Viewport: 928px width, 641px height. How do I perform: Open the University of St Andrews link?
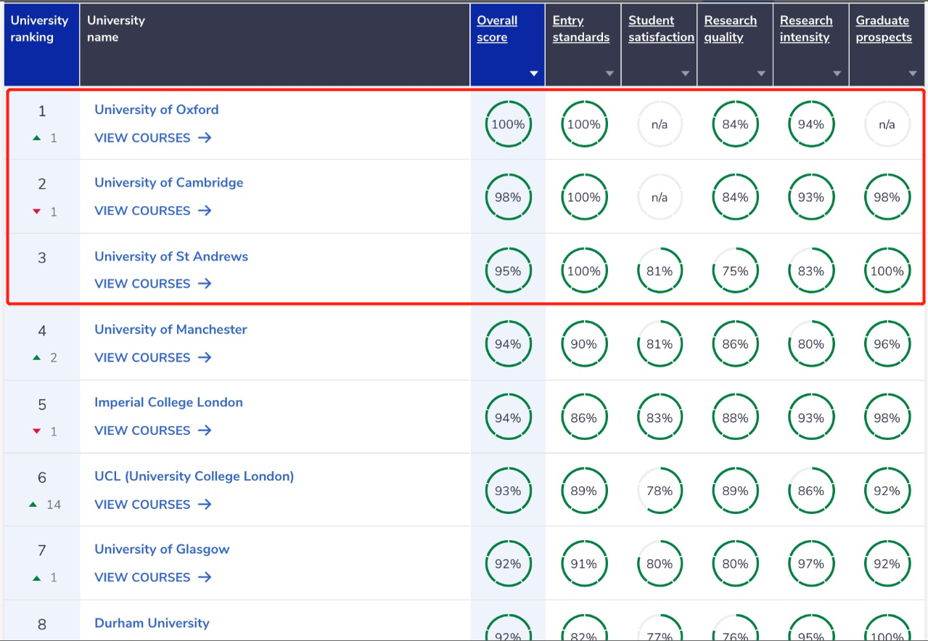pos(171,256)
